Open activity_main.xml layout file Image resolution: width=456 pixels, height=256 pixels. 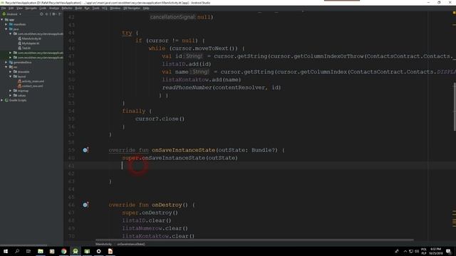tap(31, 81)
